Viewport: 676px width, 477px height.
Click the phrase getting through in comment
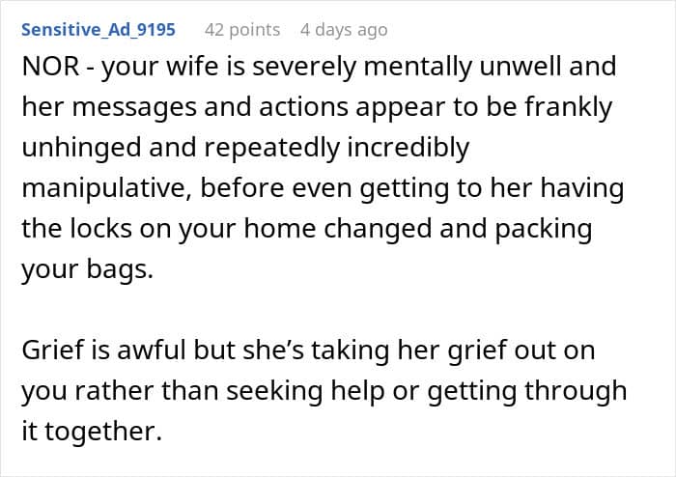click(x=527, y=391)
